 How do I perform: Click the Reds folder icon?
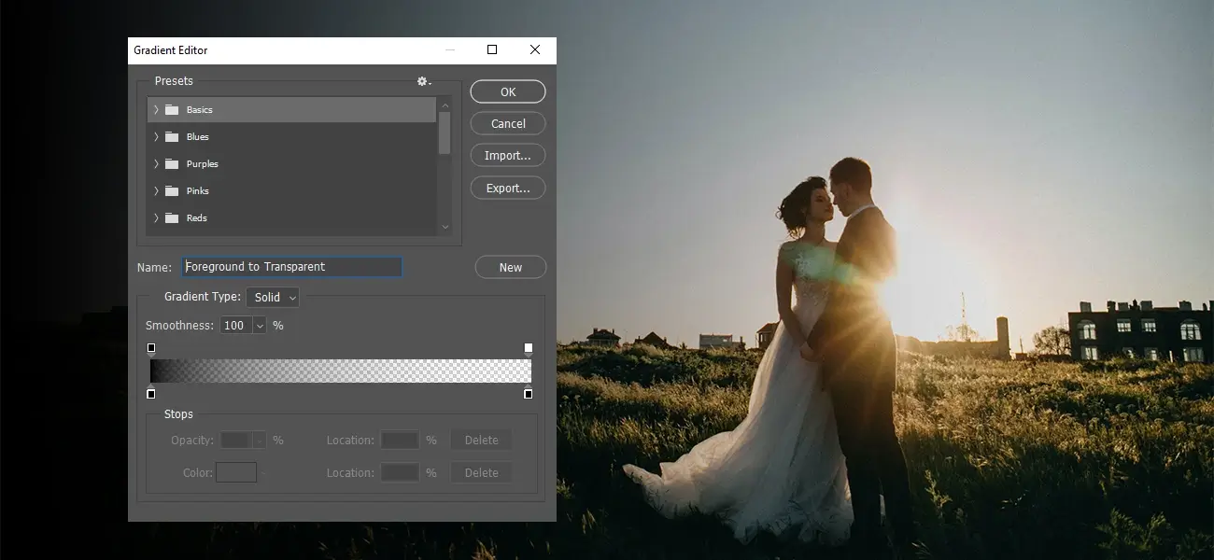click(172, 217)
